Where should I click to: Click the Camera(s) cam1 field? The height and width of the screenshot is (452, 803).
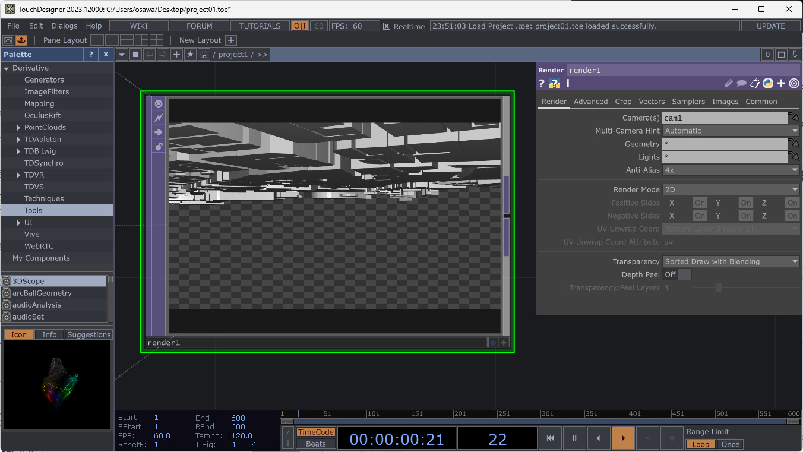725,118
